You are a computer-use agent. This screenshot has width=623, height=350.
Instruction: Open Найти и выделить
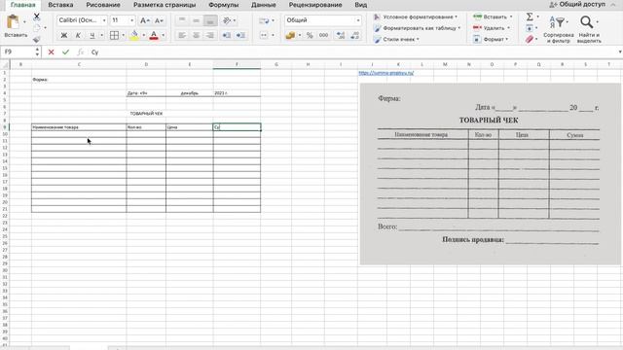coord(589,28)
